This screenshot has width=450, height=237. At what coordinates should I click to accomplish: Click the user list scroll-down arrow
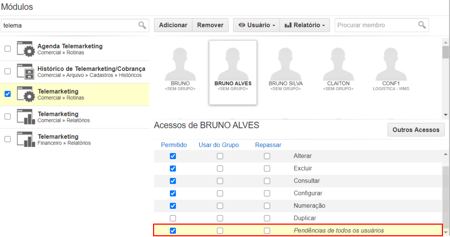(446, 115)
